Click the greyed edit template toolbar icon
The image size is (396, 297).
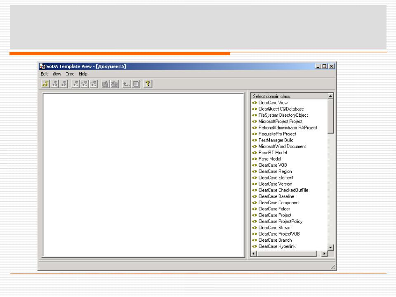105,84
